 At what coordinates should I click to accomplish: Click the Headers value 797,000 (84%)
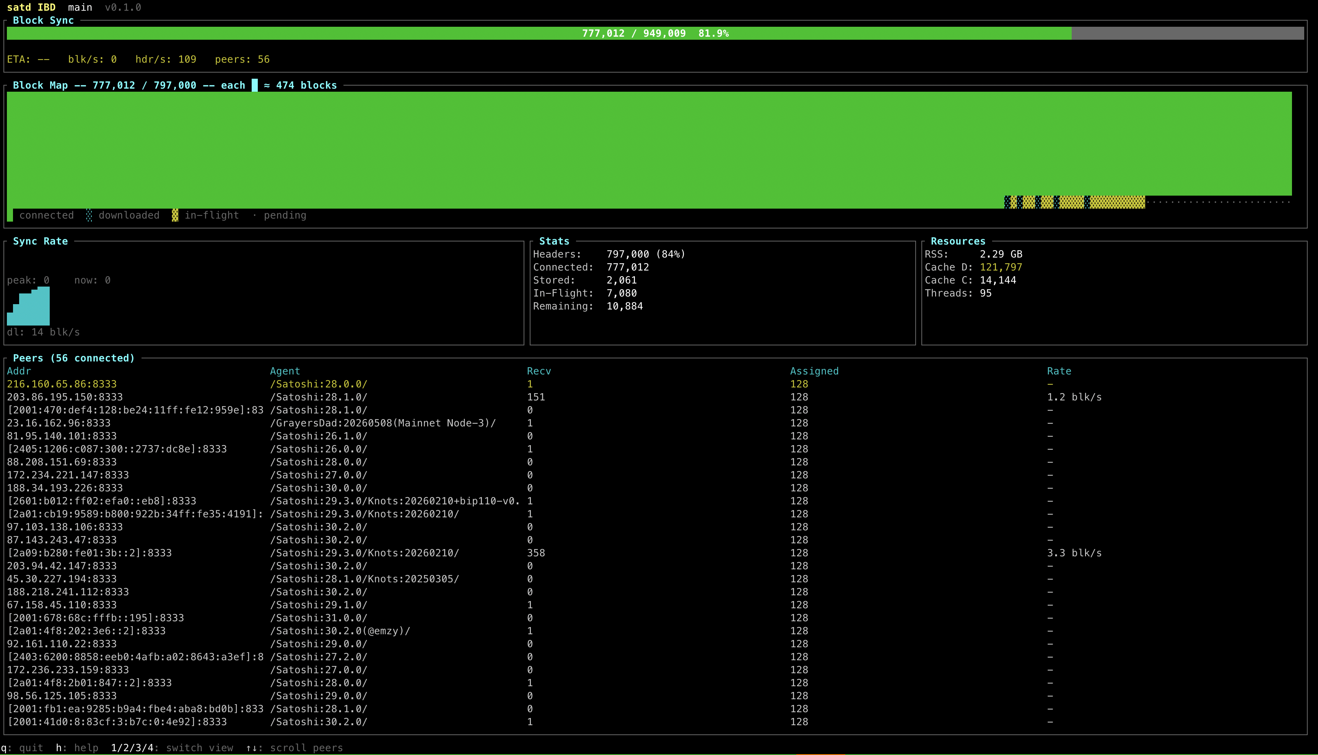click(x=646, y=254)
